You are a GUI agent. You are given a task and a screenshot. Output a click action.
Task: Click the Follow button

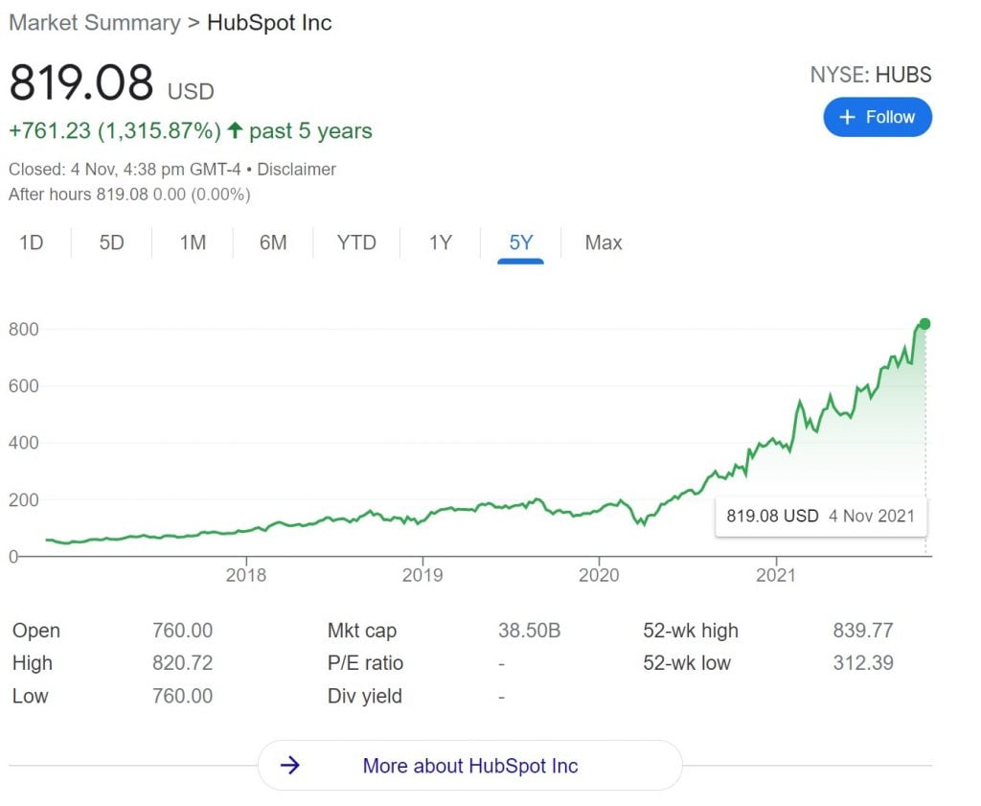coord(878,117)
